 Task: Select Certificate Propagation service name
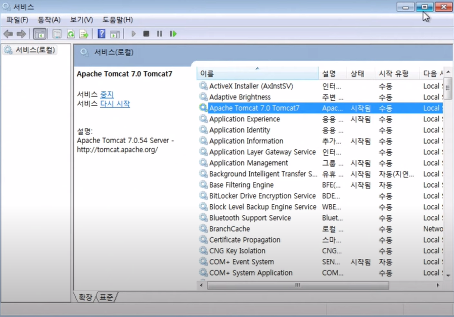pos(245,240)
